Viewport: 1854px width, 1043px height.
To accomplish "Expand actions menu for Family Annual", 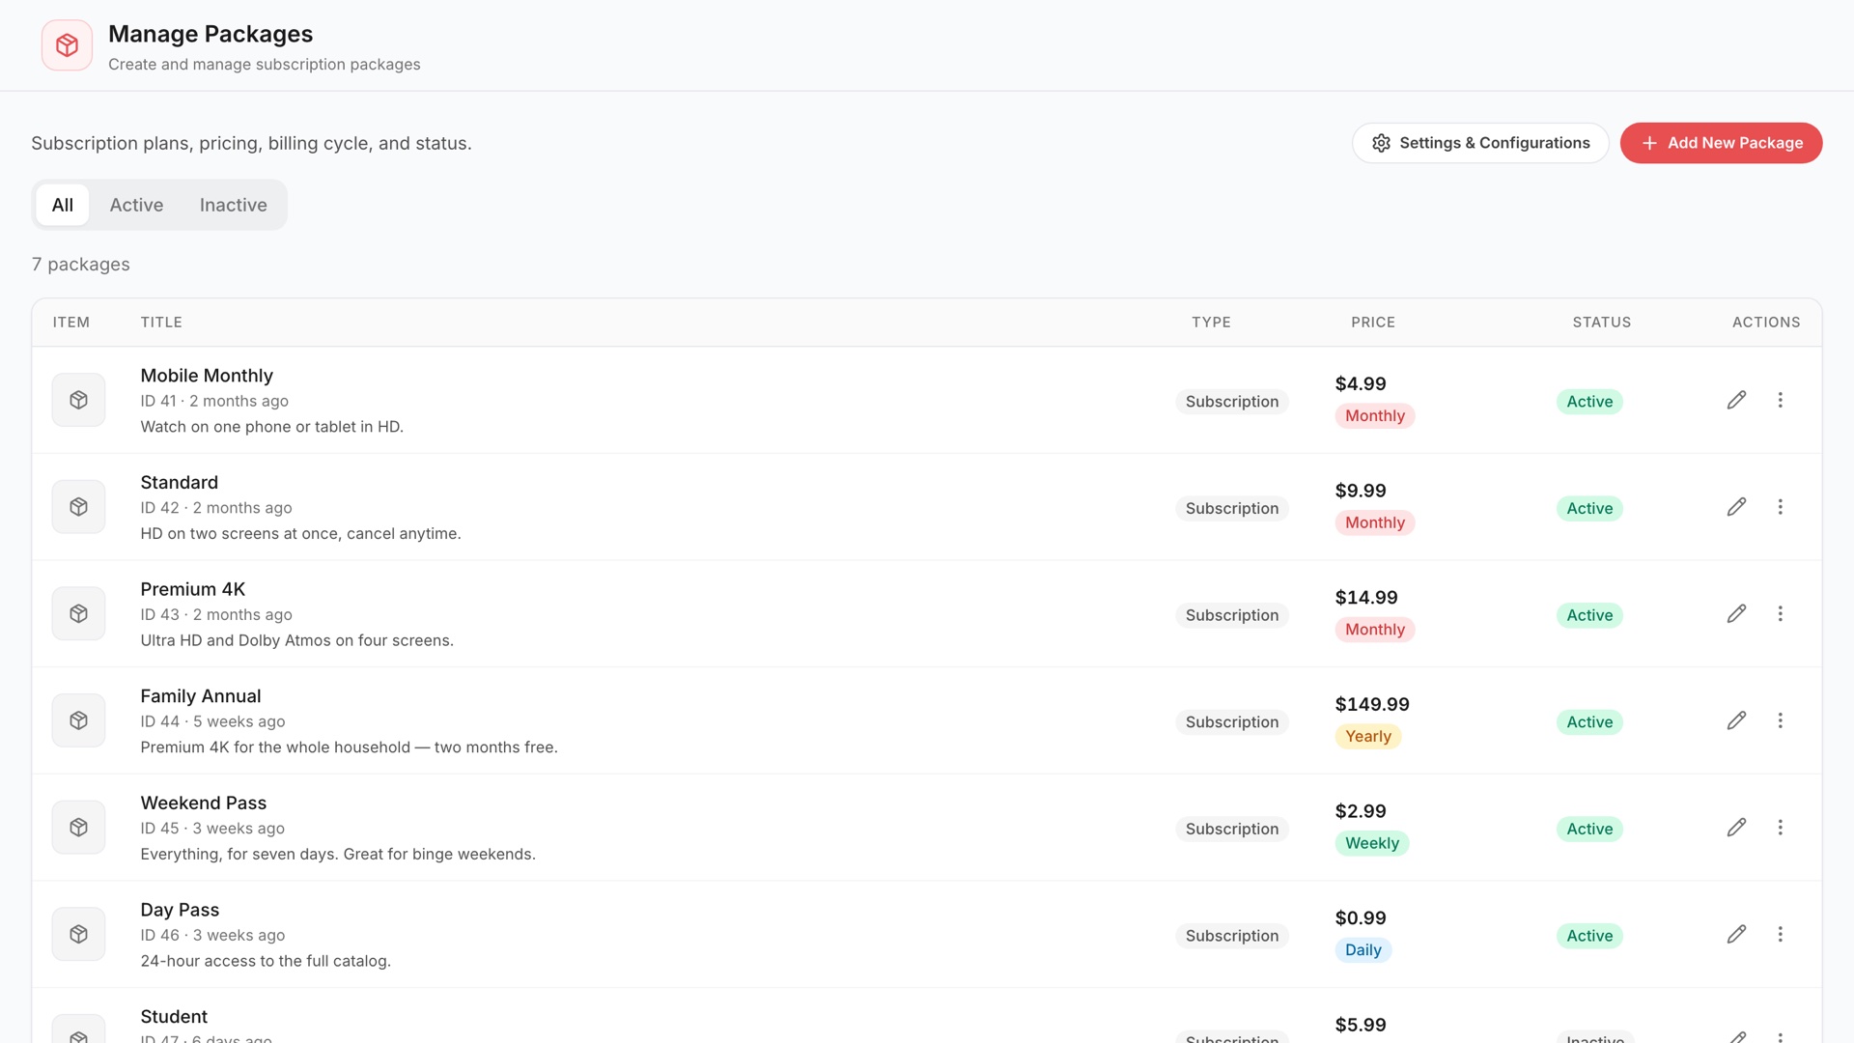I will pyautogui.click(x=1780, y=720).
